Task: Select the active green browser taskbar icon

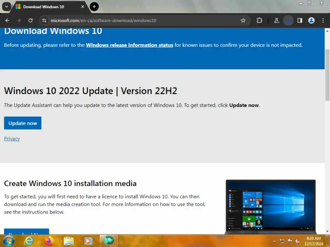Action: point(109,241)
